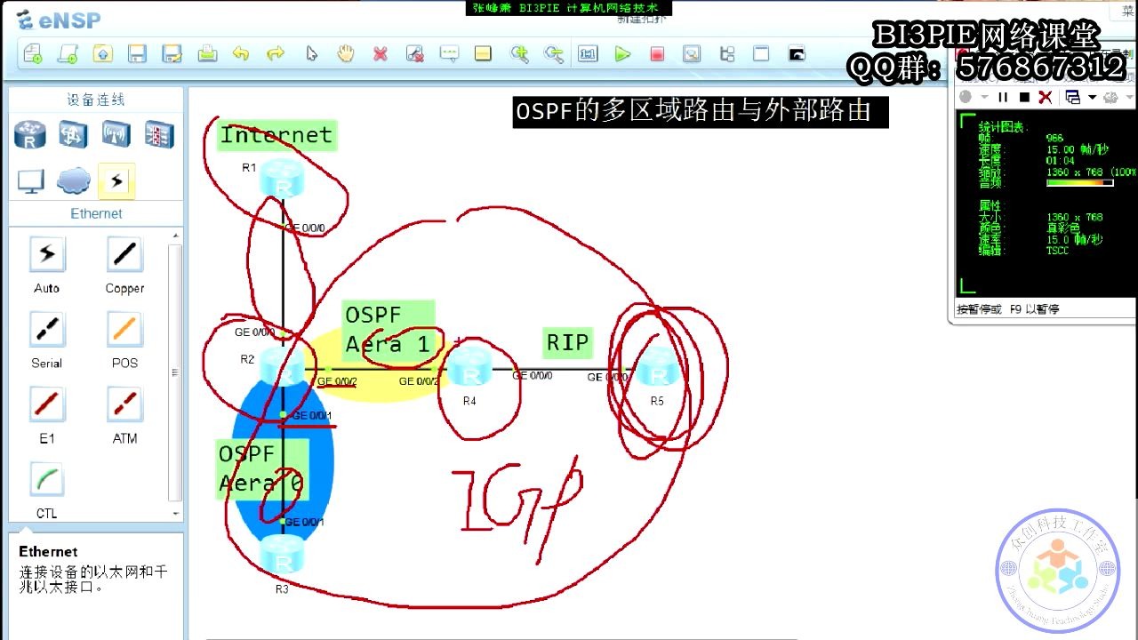Choose the connection cable category
Image resolution: width=1138 pixels, height=640 pixels.
116,181
